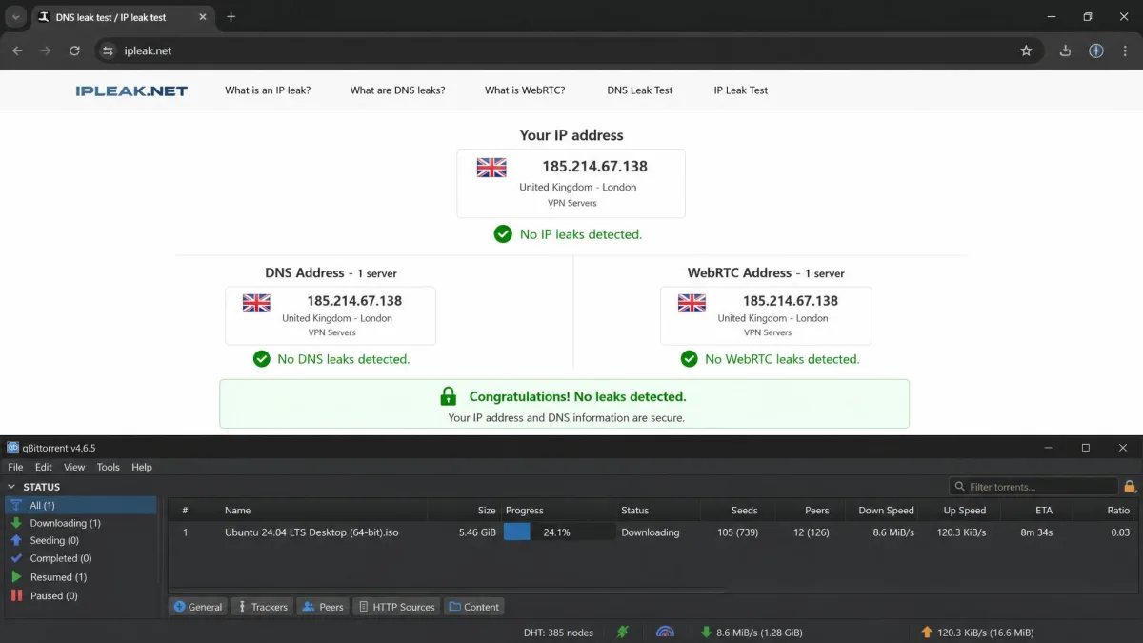The image size is (1143, 643).
Task: Open the browser downloads icon
Action: (x=1066, y=50)
